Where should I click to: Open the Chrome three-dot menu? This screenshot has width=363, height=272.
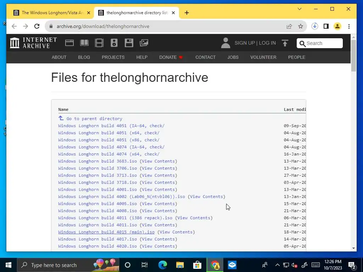[349, 26]
